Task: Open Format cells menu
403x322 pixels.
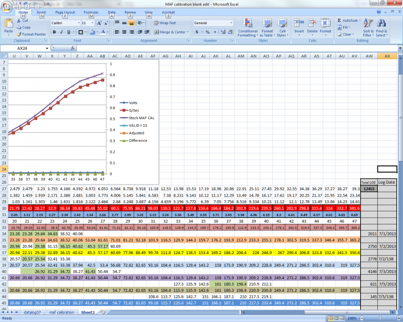Action: 325,27
